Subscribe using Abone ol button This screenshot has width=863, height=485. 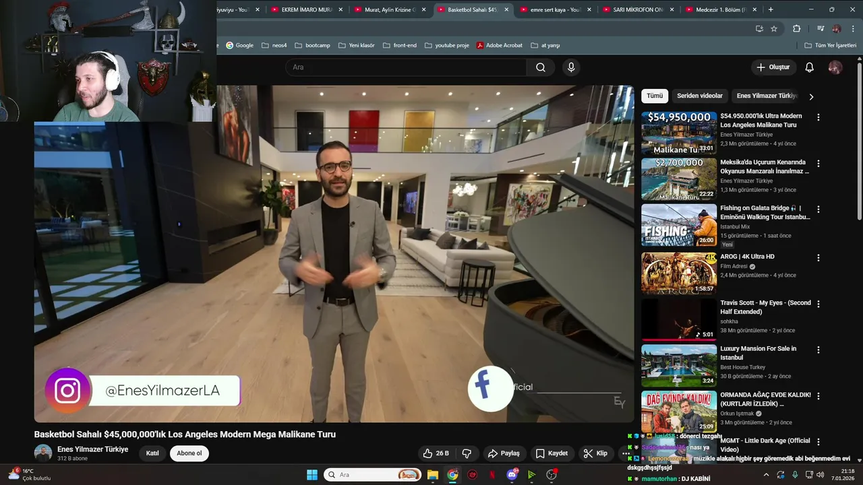(x=189, y=453)
